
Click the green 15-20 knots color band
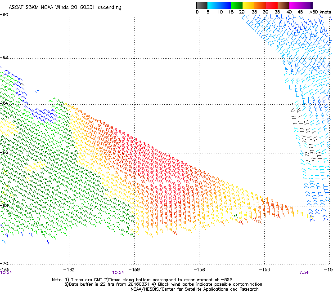237,5
